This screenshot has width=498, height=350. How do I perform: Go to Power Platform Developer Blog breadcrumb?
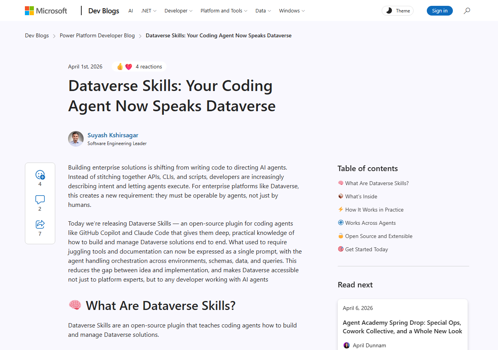[x=97, y=35]
